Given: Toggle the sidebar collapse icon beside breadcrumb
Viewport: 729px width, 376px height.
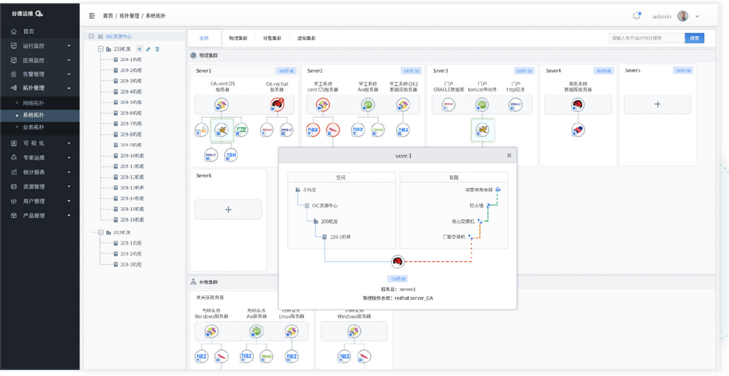Looking at the screenshot, I should click(x=92, y=16).
